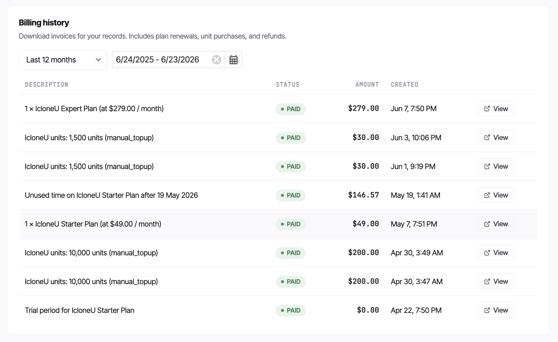Image resolution: width=558 pixels, height=342 pixels.
Task: View the Unused time $146.57 invoice
Action: 496,195
